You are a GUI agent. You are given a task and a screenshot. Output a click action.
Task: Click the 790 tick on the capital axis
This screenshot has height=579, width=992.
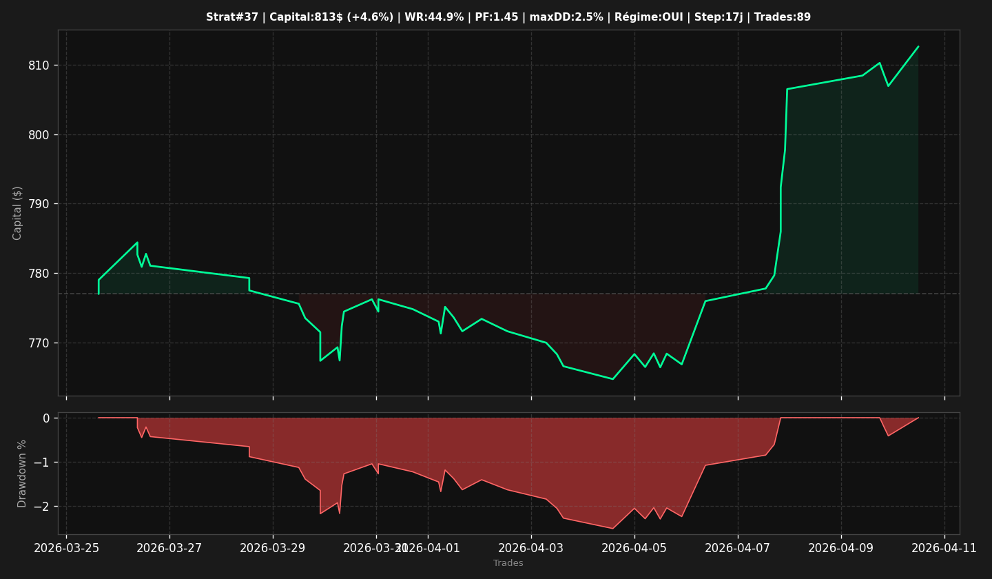click(39, 204)
